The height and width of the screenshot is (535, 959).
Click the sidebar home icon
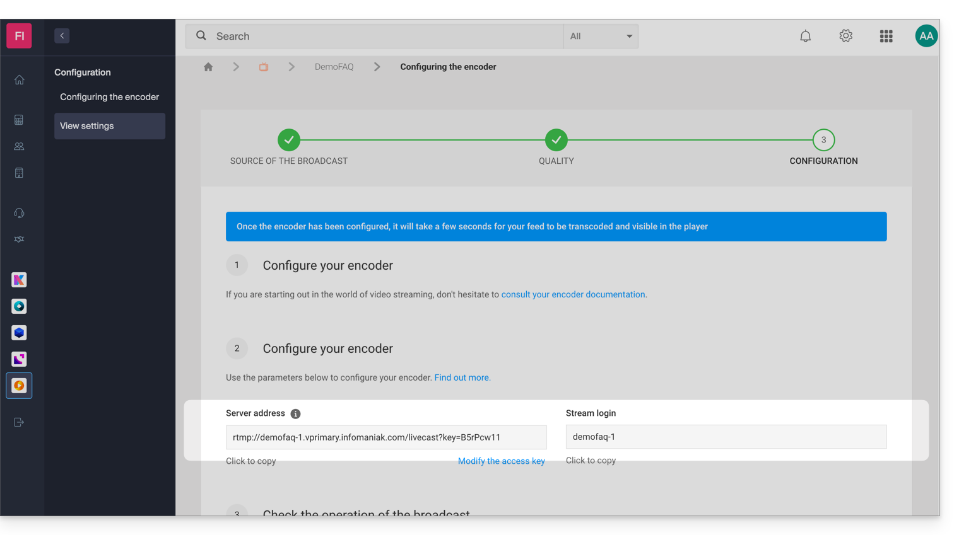(x=19, y=80)
